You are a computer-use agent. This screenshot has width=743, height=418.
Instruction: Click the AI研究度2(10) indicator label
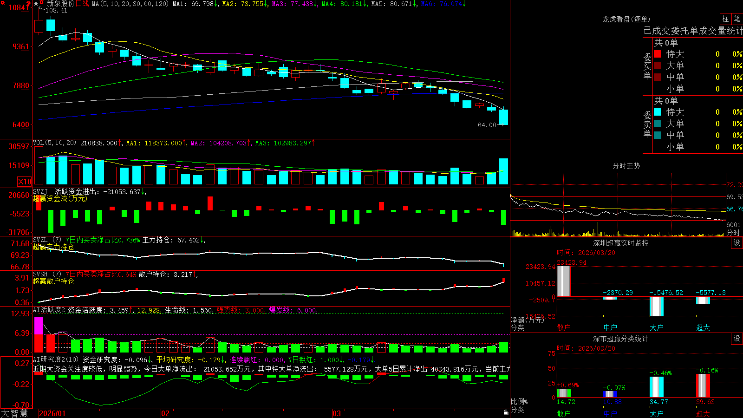click(56, 359)
